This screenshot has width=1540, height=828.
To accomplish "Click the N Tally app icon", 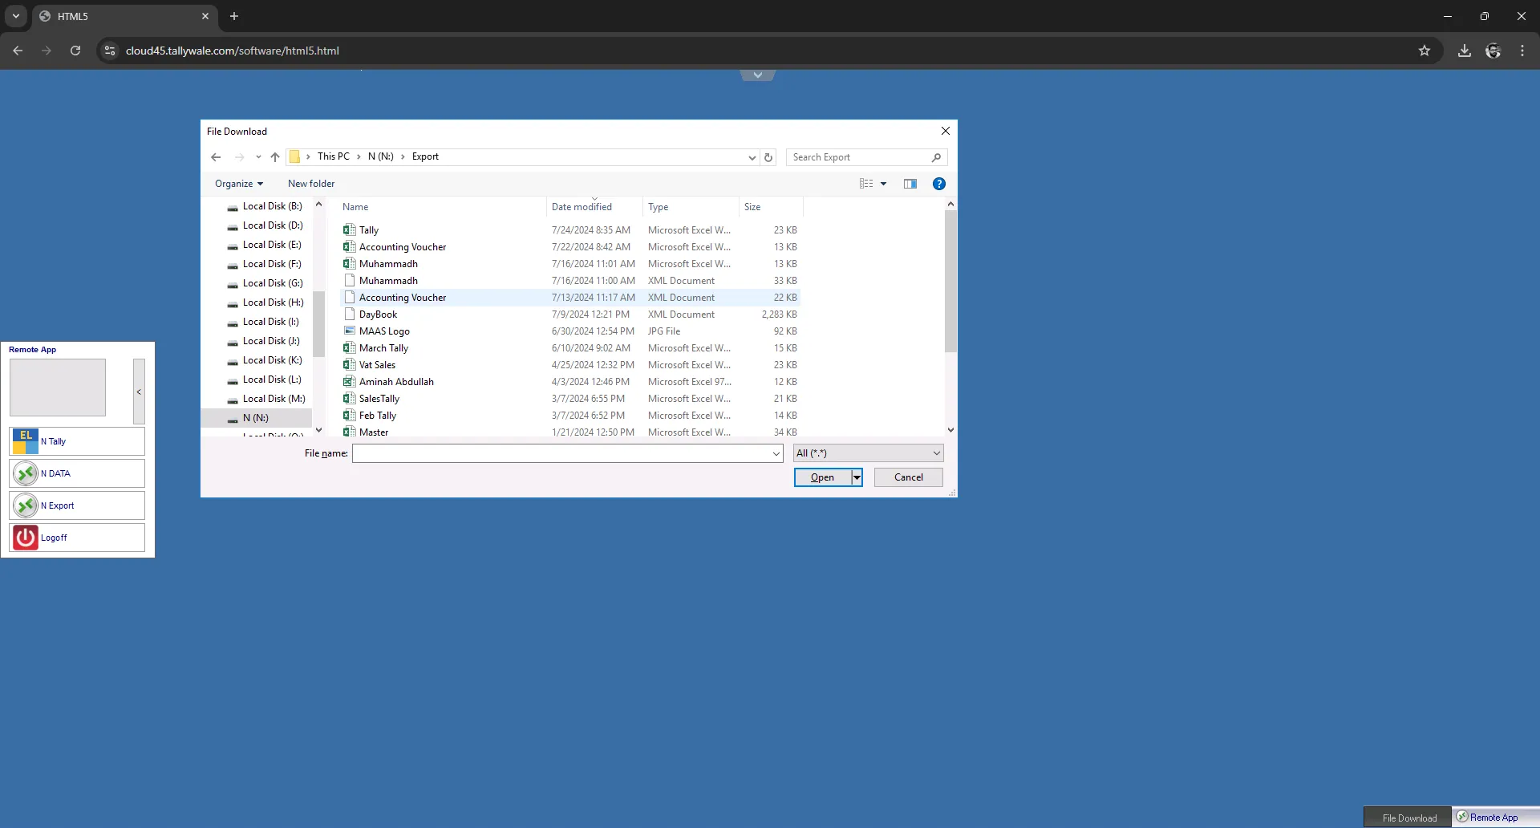I will (x=26, y=441).
